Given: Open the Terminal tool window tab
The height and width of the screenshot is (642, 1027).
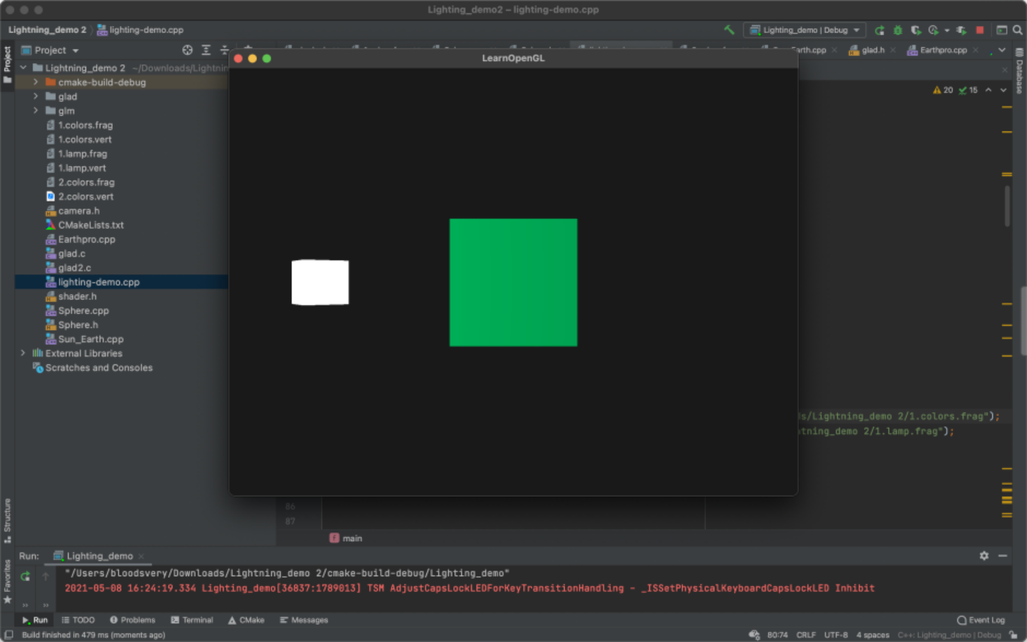Looking at the screenshot, I should click(192, 620).
